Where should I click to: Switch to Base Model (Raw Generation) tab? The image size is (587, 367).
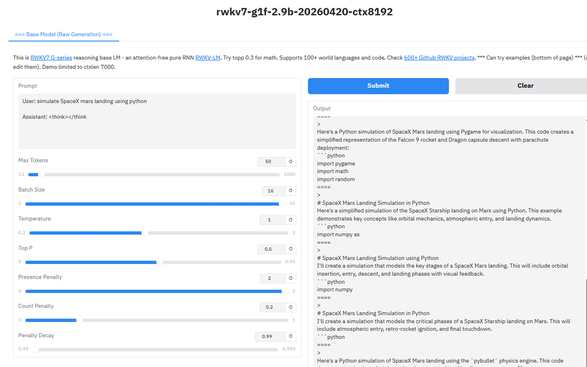pos(64,34)
